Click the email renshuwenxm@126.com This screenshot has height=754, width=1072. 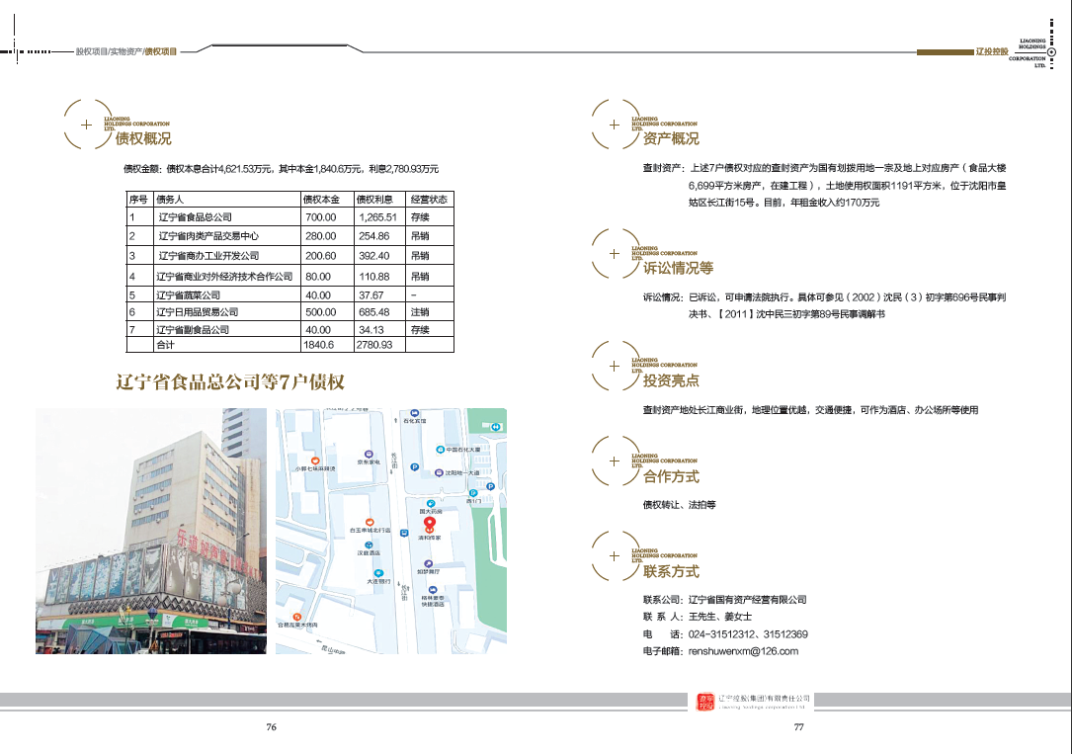tap(743, 651)
